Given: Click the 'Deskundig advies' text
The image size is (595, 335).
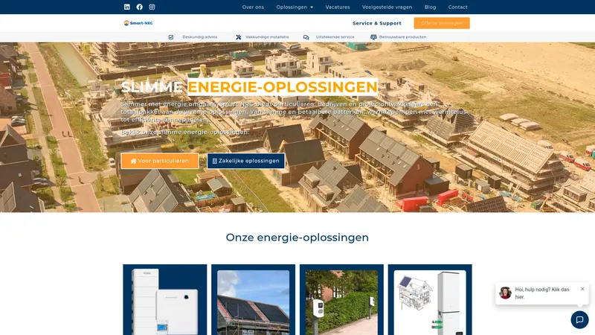Looking at the screenshot, I should pyautogui.click(x=199, y=37).
